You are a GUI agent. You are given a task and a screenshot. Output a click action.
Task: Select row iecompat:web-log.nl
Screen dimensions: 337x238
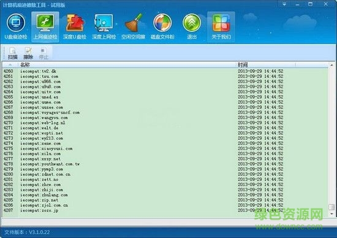165,123
